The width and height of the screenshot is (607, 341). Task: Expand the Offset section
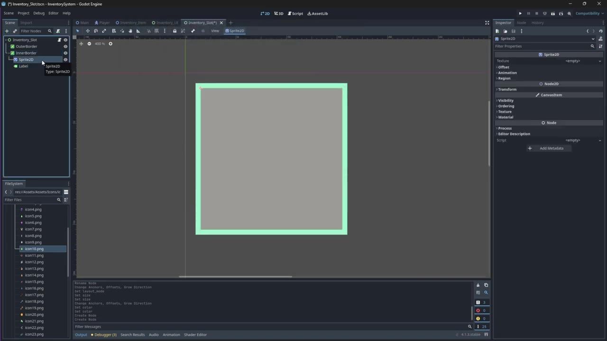[503, 67]
